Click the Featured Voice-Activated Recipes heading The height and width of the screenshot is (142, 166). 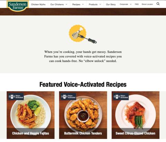coord(83,84)
